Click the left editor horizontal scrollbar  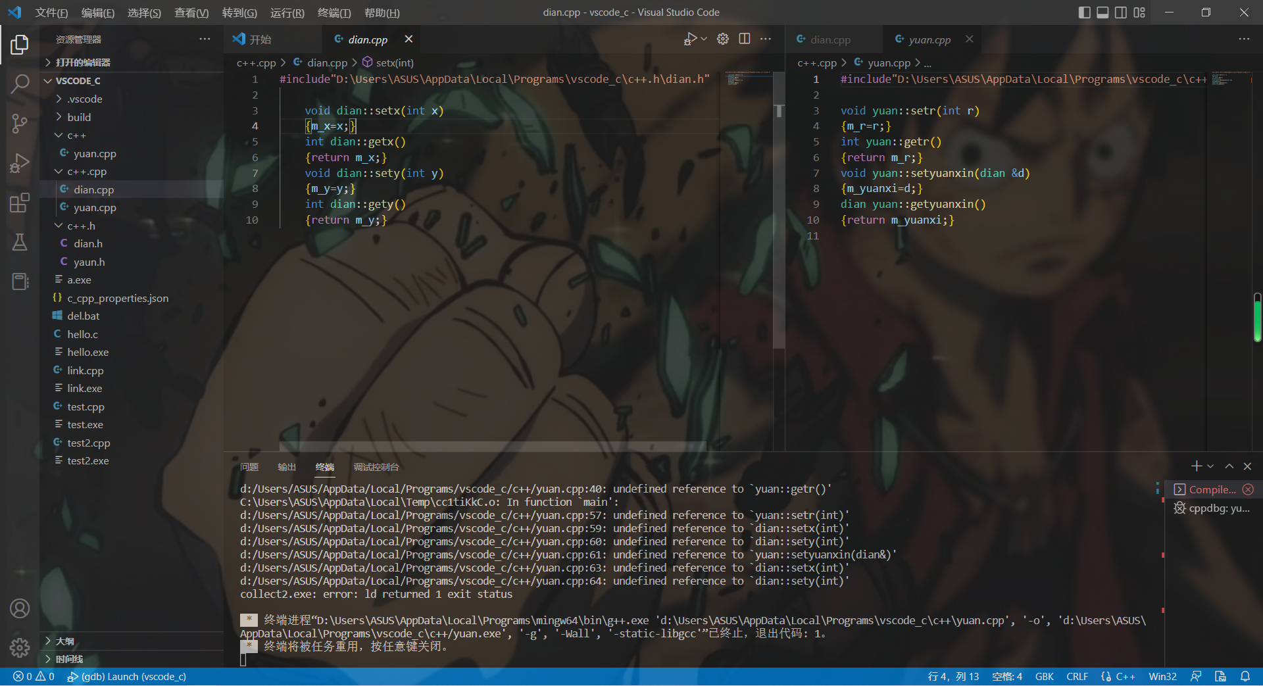click(x=493, y=446)
